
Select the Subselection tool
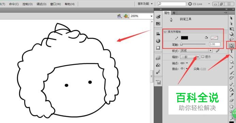(231, 24)
